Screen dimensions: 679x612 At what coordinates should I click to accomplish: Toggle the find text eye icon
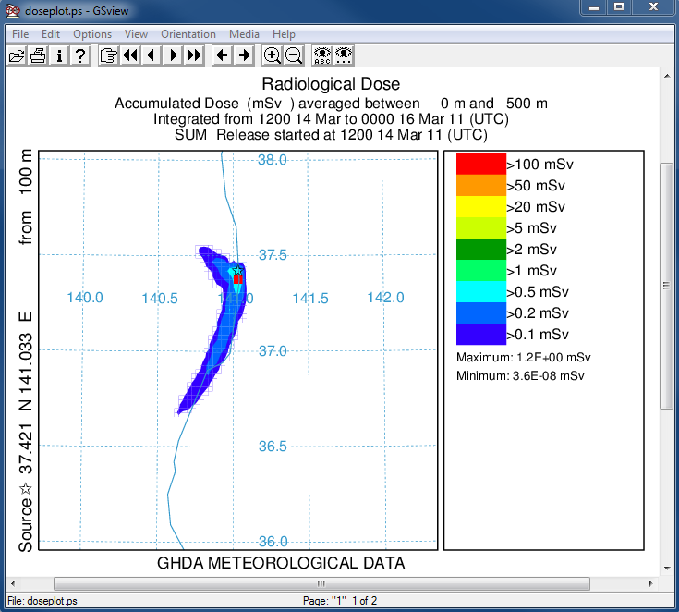pyautogui.click(x=344, y=55)
